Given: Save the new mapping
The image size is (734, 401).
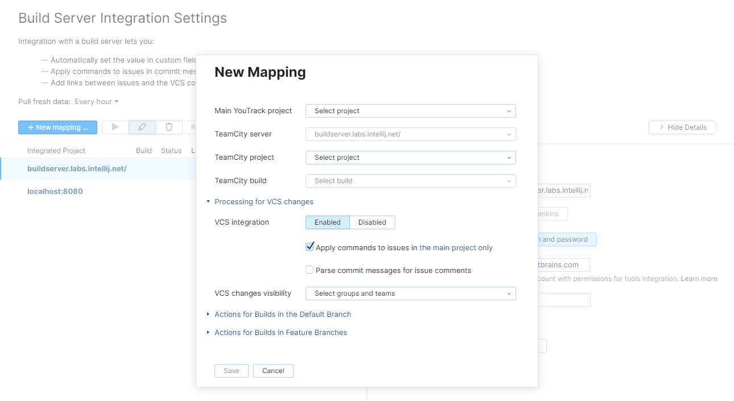Looking at the screenshot, I should point(231,370).
